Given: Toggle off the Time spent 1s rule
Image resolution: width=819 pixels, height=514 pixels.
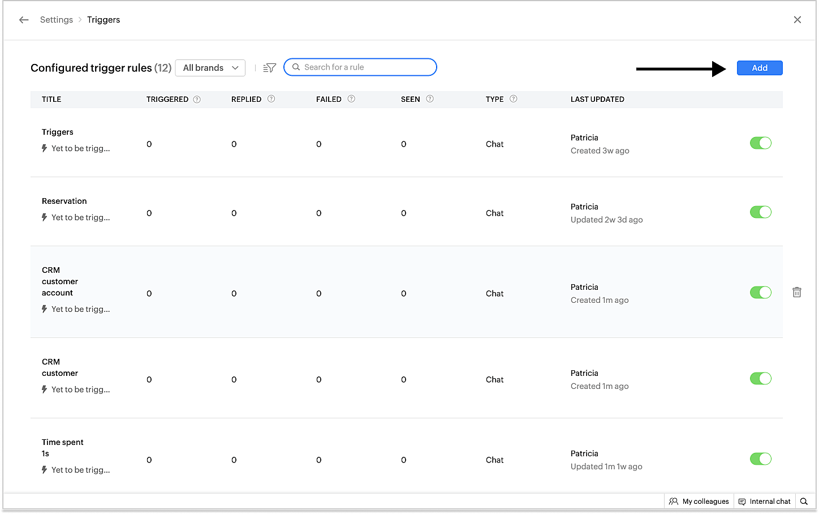Looking at the screenshot, I should pyautogui.click(x=760, y=459).
